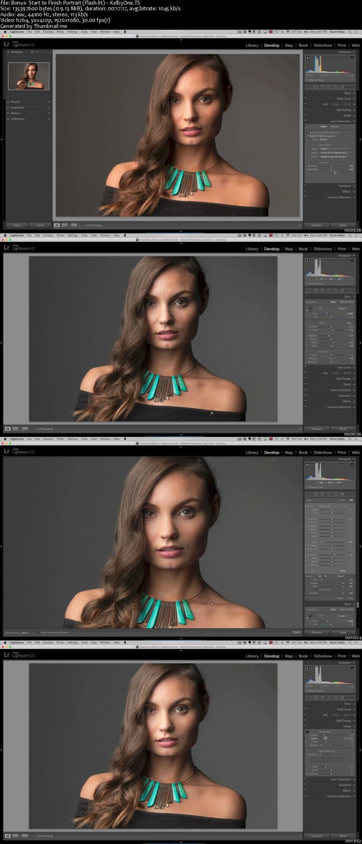Expand the Presets panel
The height and width of the screenshot is (844, 362).
point(8,102)
